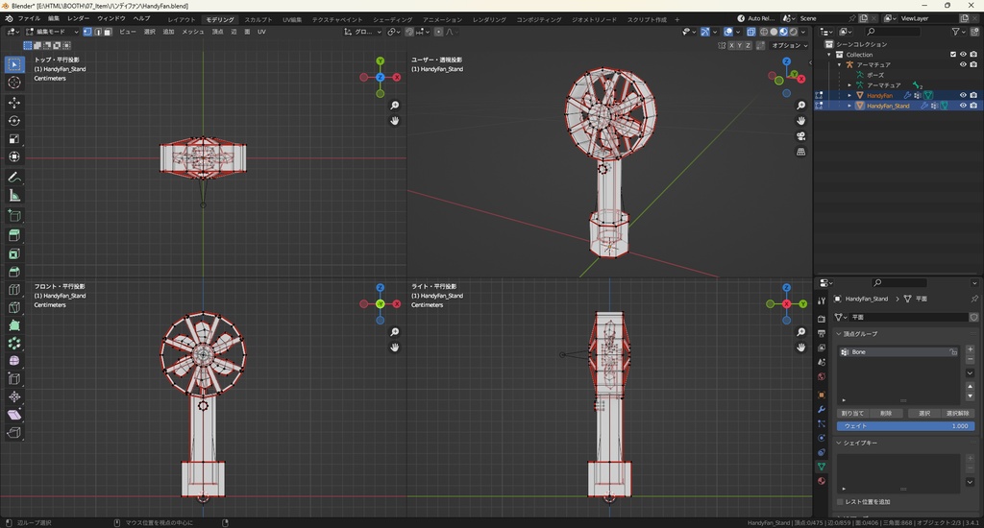Open the Modifier properties tab (wrench icon)

pos(822,409)
